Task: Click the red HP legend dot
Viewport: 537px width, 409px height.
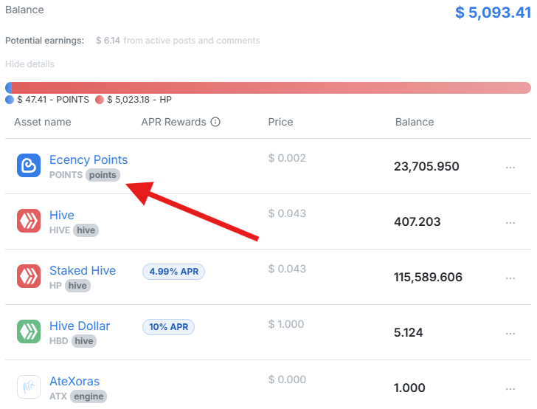Action: (x=100, y=100)
